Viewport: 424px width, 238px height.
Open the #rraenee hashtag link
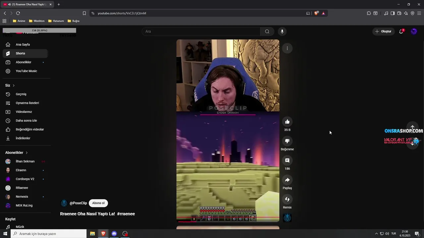coord(126,214)
